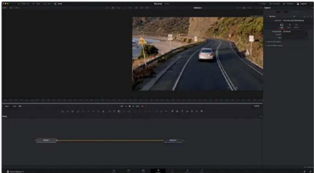The height and width of the screenshot is (173, 314).
Task: Add a Paint node from toolbar
Action: tap(78, 111)
